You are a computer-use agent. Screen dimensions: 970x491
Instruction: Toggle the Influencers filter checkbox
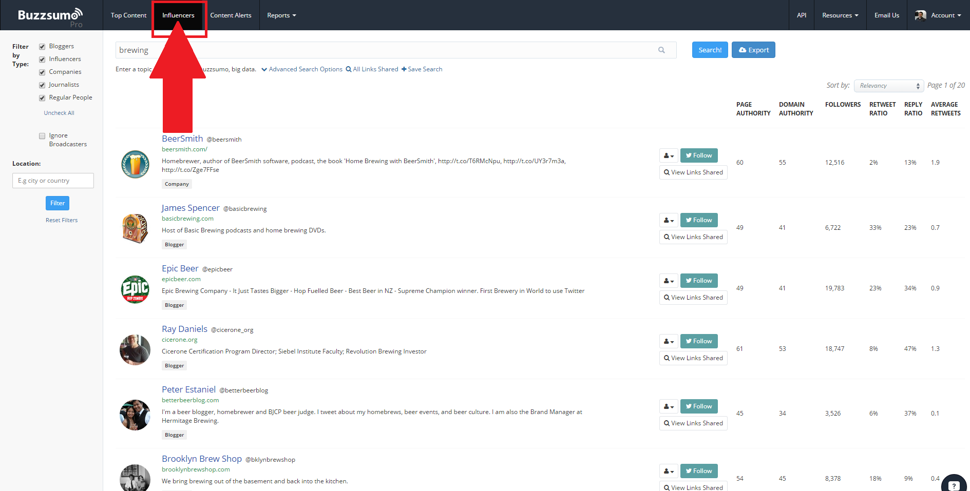point(42,60)
